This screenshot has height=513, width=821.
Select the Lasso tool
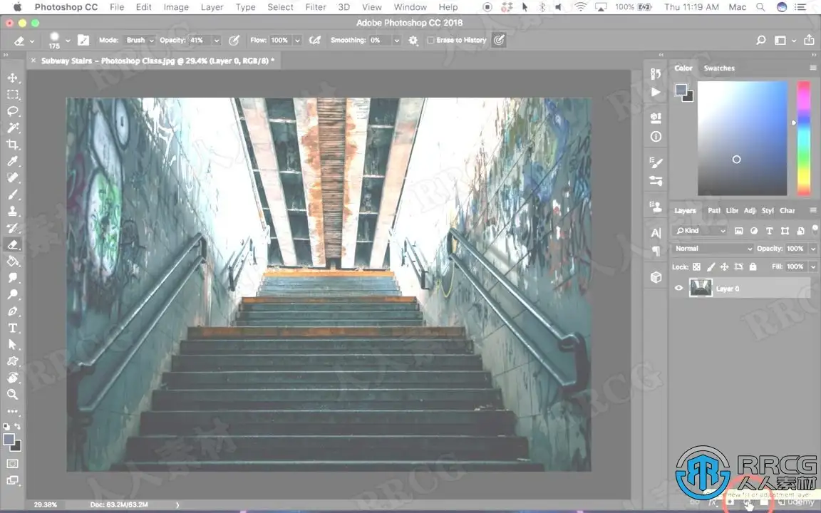click(x=13, y=111)
